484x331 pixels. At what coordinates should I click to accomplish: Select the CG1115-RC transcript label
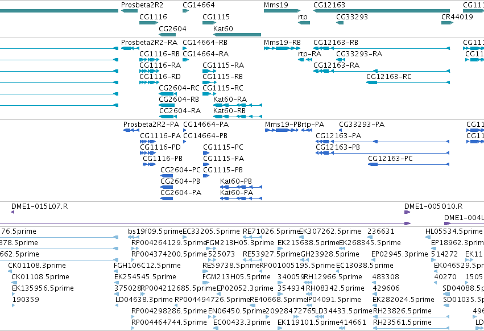point(223,88)
